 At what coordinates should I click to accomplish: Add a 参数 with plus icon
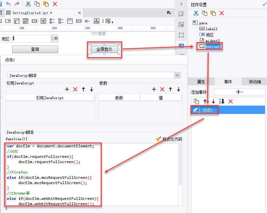click(x=154, y=89)
